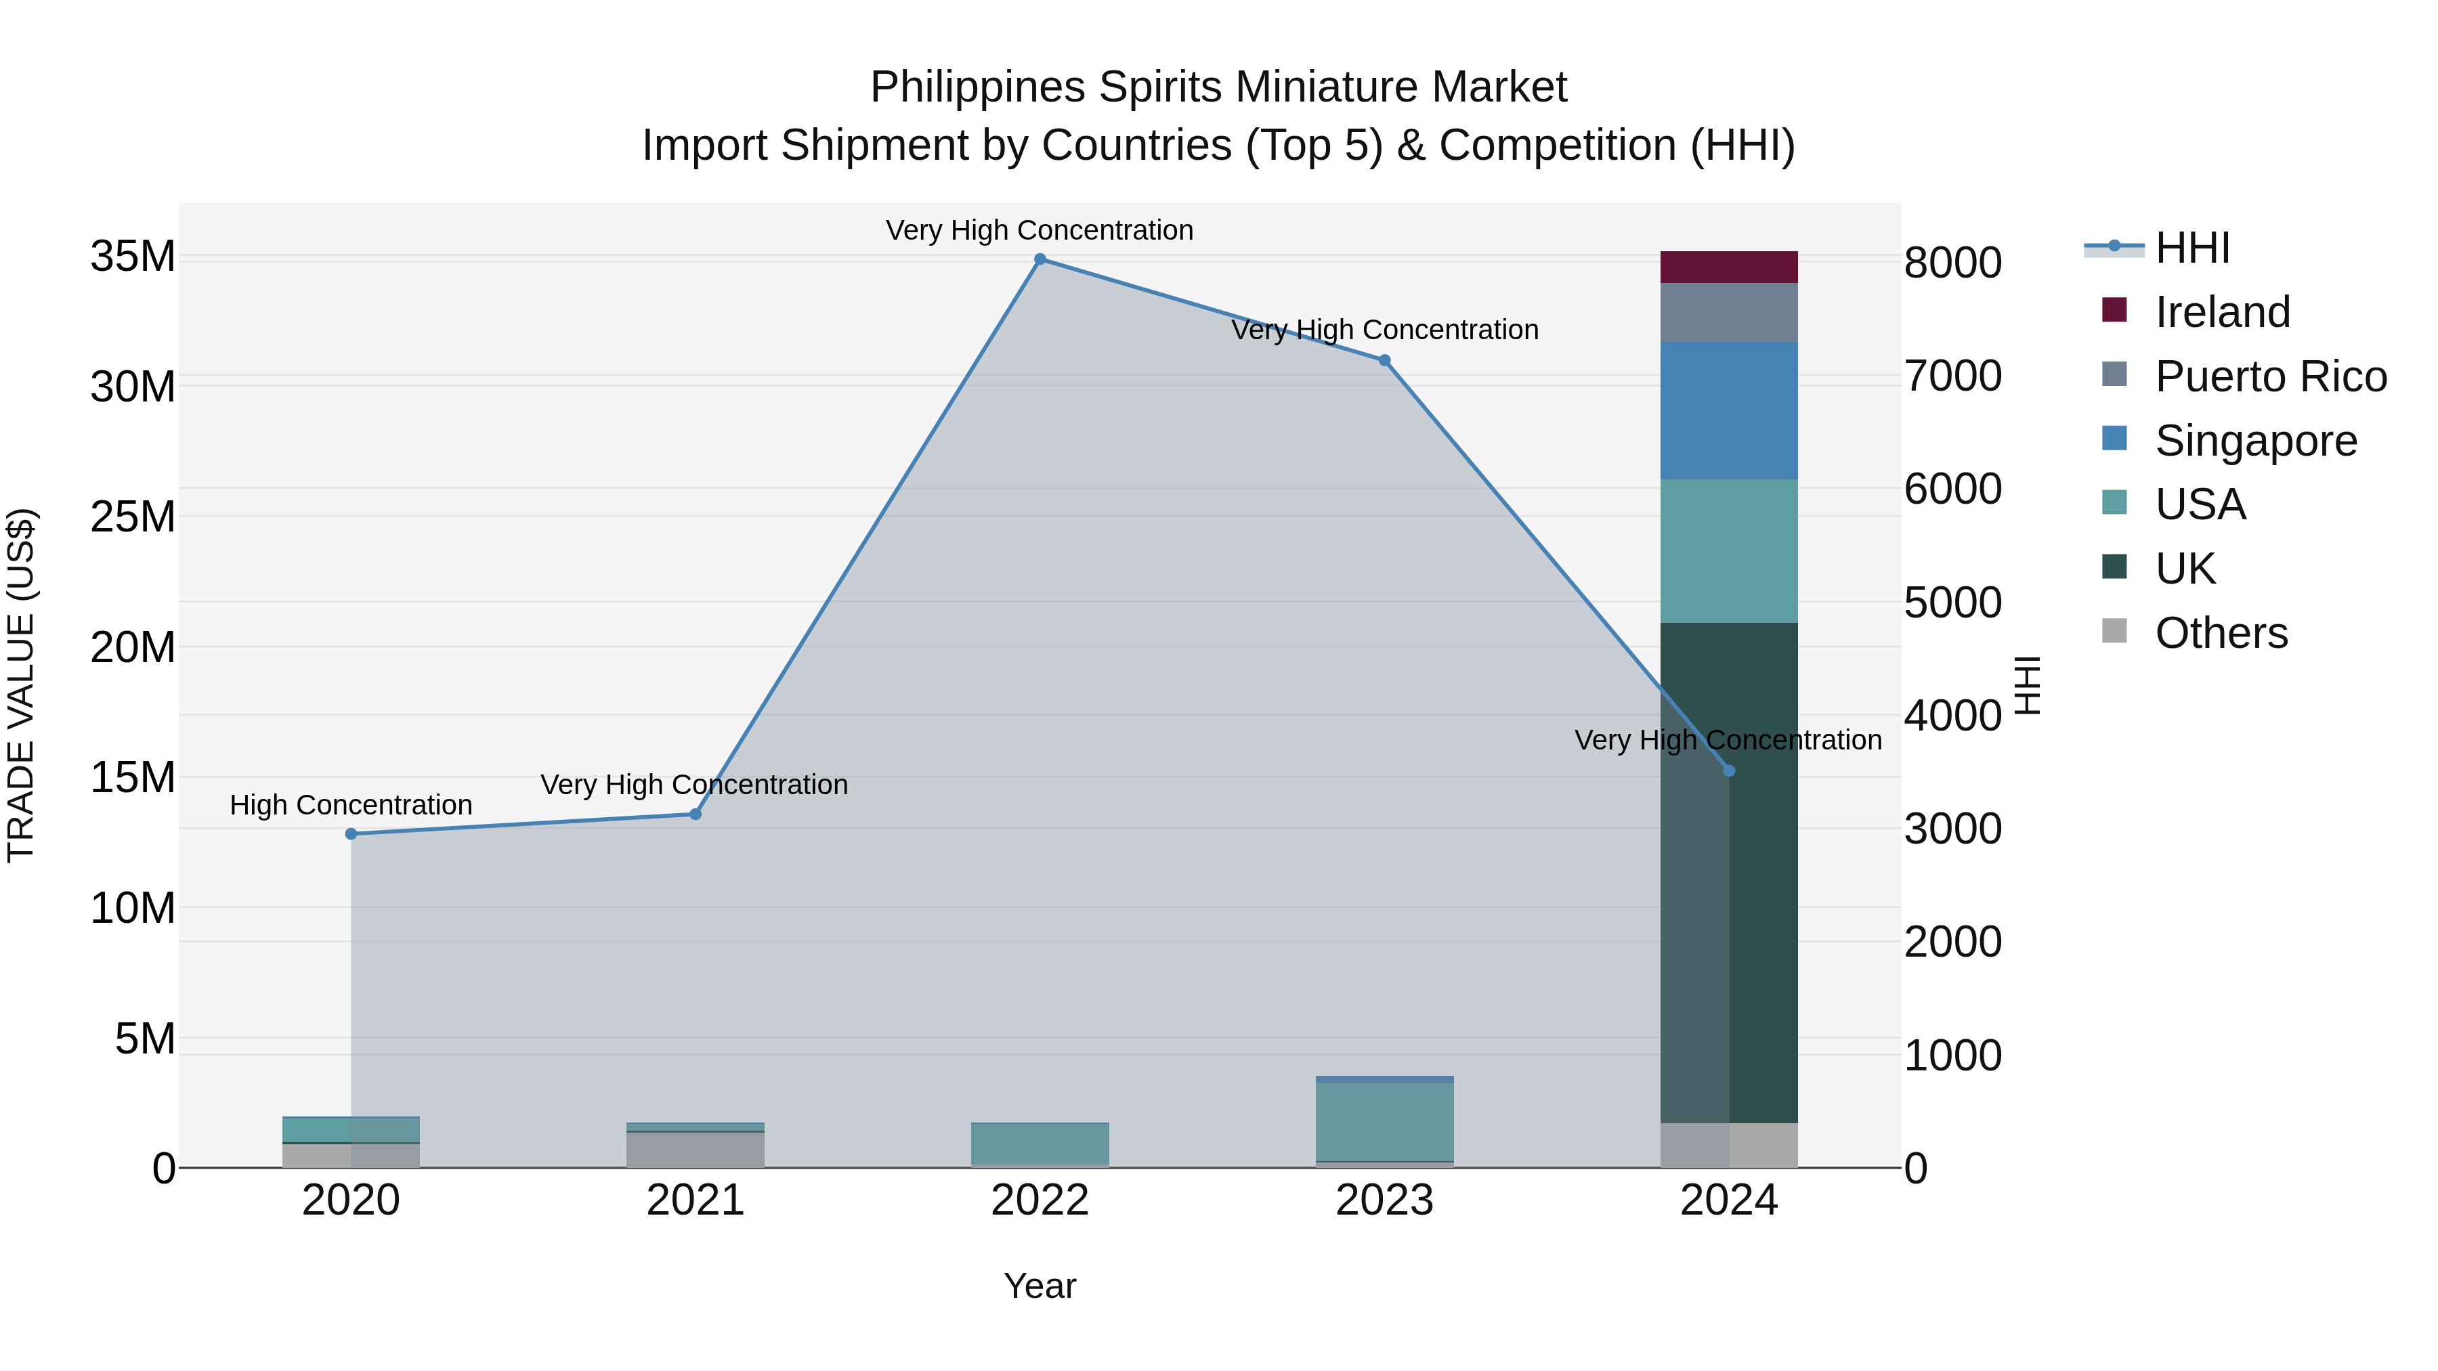Click the subtitle 'Import Shipment by Countries'
The width and height of the screenshot is (2438, 1371).
(937, 146)
